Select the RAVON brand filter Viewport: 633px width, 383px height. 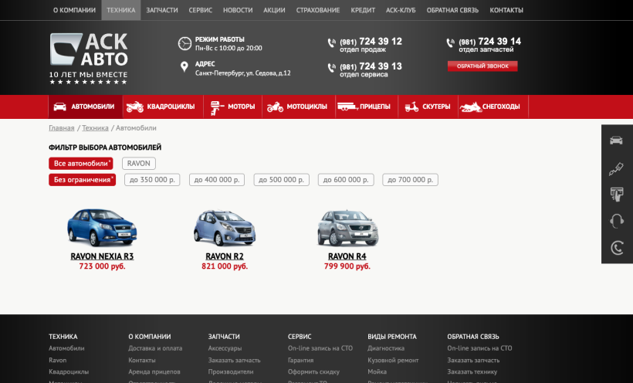138,163
